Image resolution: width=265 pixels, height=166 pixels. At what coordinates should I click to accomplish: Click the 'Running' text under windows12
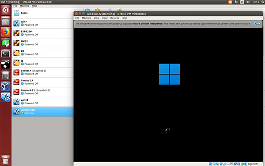[29, 113]
